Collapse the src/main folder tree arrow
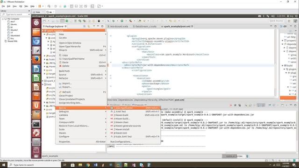 click(44, 35)
